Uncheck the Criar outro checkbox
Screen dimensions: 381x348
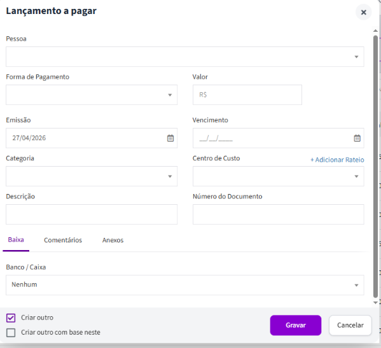pos(11,317)
